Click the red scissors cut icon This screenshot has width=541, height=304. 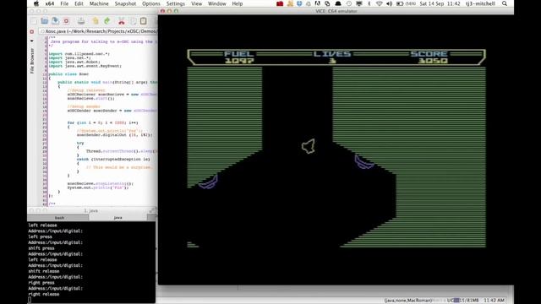[x=122, y=21]
